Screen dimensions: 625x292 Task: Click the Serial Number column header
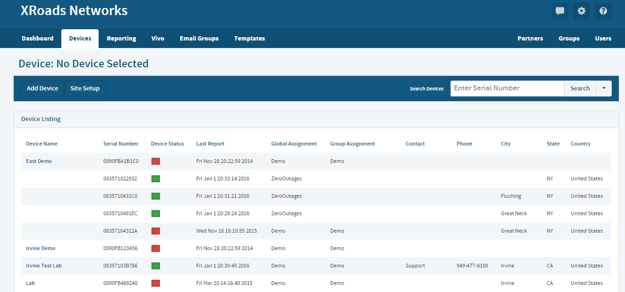click(121, 144)
